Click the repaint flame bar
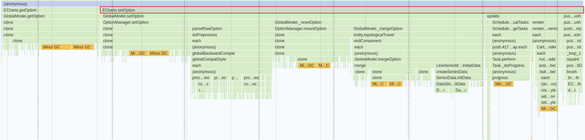The height and width of the screenshot is (140, 585). pyautogui.click(x=573, y=59)
